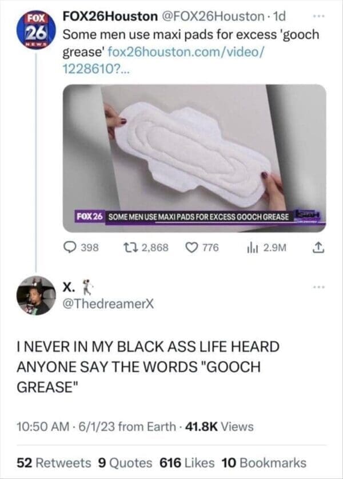343x479 pixels.
Task: Open the reply icon showing 398
Action: pyautogui.click(x=70, y=247)
